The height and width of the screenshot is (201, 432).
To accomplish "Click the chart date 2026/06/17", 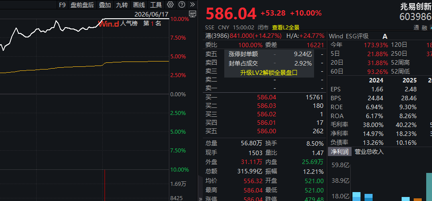I will point(151,14).
